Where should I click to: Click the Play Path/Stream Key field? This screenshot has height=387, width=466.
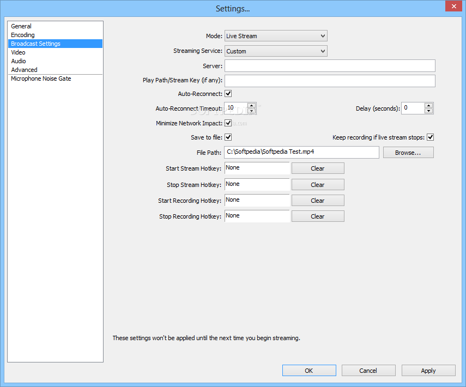(x=330, y=81)
